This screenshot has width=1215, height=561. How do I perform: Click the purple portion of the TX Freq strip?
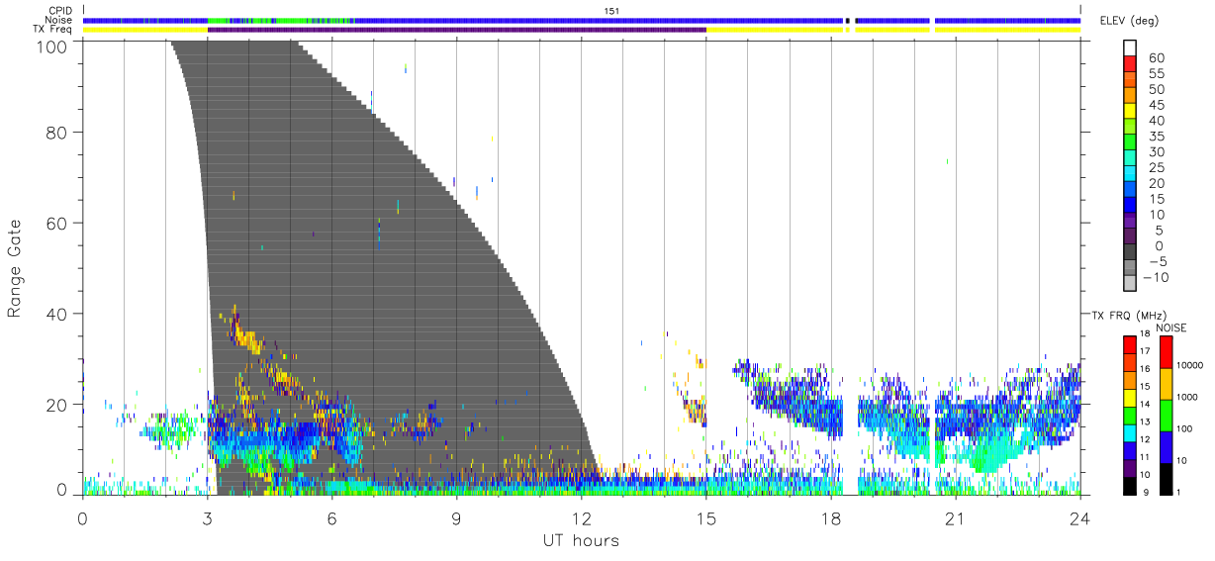point(456,30)
